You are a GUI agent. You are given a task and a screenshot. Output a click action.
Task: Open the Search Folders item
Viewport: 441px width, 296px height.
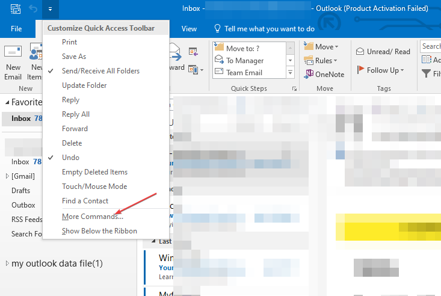pos(26,234)
